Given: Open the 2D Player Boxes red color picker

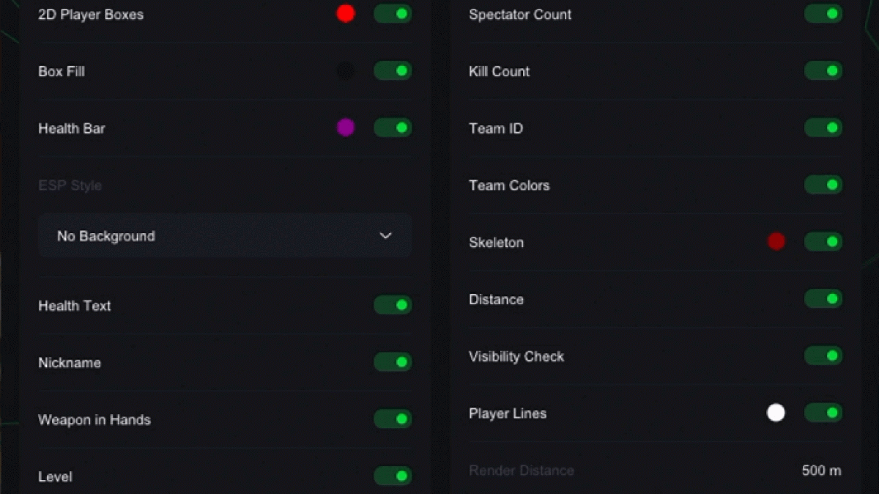Looking at the screenshot, I should (x=346, y=14).
